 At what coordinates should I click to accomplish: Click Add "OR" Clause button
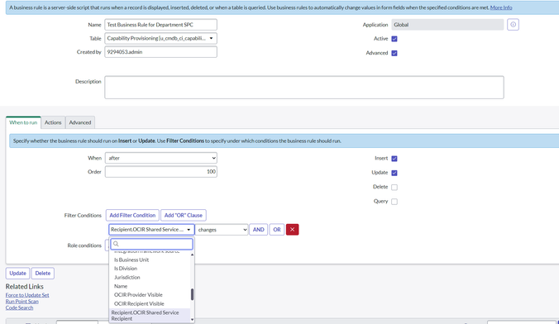(184, 215)
